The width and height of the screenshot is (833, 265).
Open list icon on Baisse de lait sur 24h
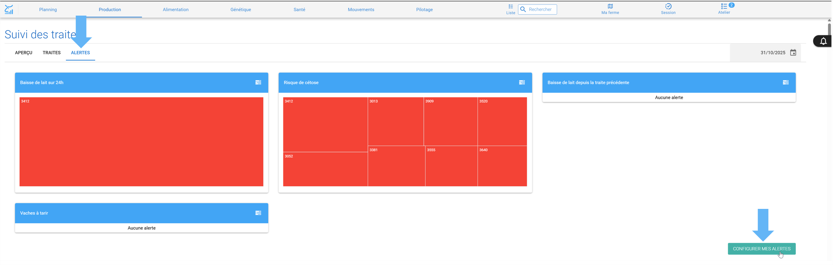258,83
